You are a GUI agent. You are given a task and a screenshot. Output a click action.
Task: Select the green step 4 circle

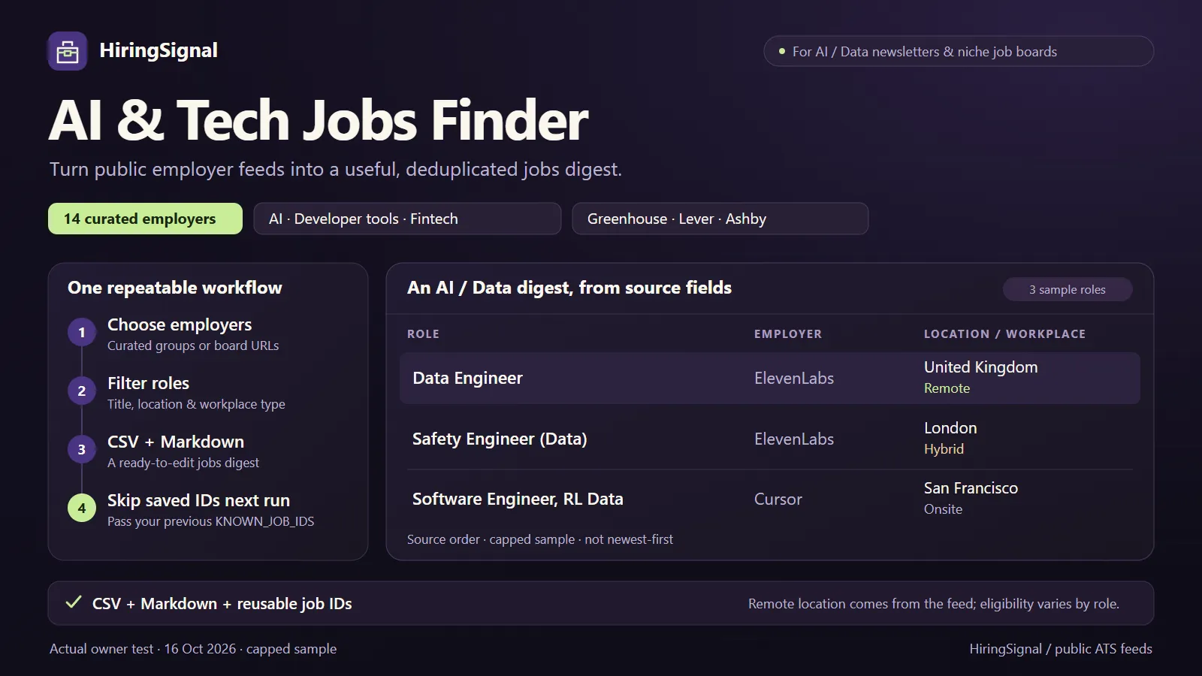82,508
